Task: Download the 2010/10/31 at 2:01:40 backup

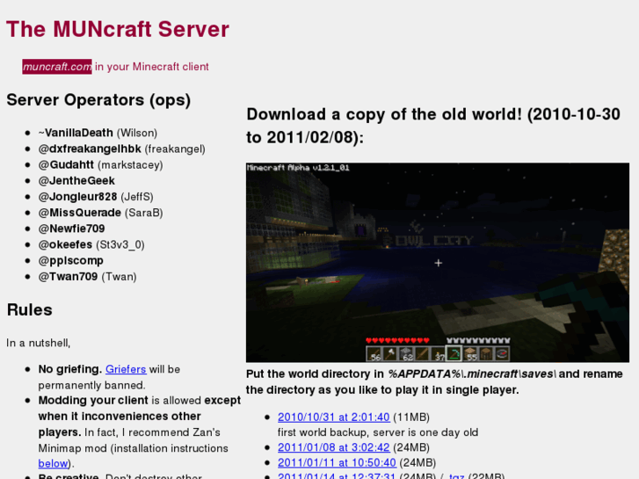Action: (334, 417)
